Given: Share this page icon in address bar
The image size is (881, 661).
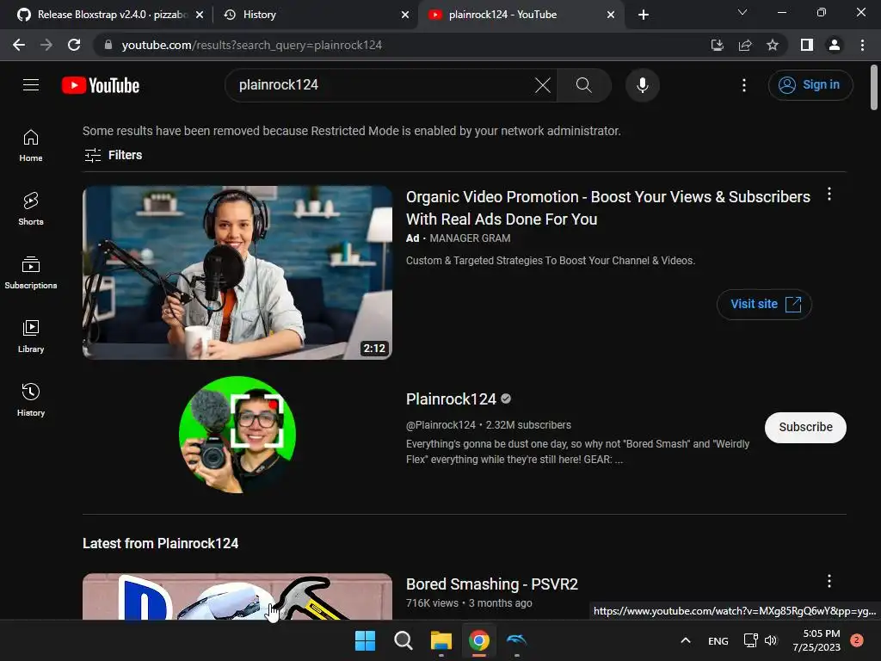Looking at the screenshot, I should click(x=745, y=45).
